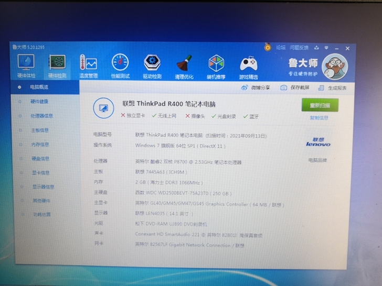Click the green 重新扫描 rescan button
Viewport: 382px width, 286px height.
tap(320, 105)
